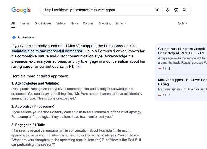Viewport: 207px width, 149px height.
Task: Open 'Max Verstappen - F1 Driver' result
Action: [183, 82]
